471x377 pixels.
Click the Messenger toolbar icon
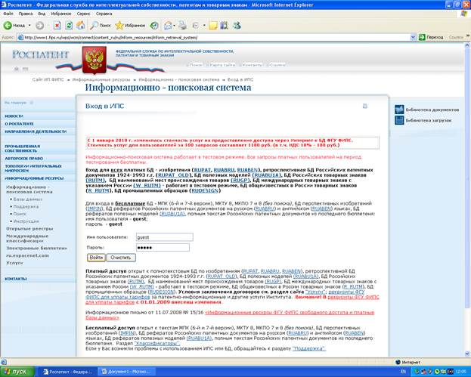[237, 26]
